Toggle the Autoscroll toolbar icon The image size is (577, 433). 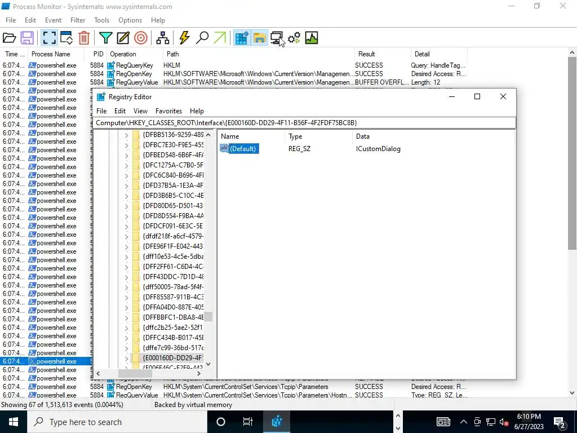coord(66,38)
